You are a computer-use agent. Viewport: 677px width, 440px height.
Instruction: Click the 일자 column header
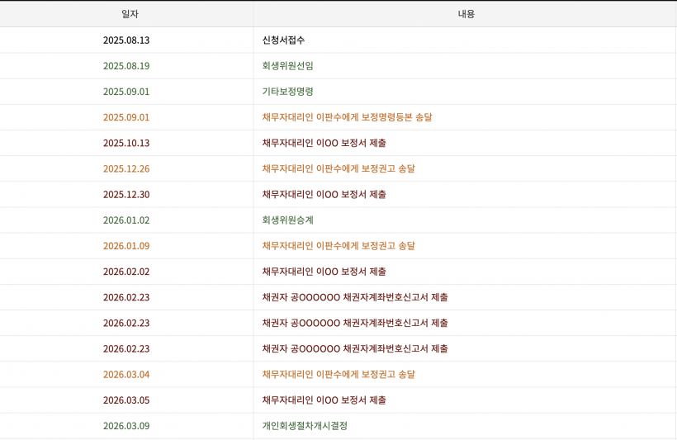(130, 14)
